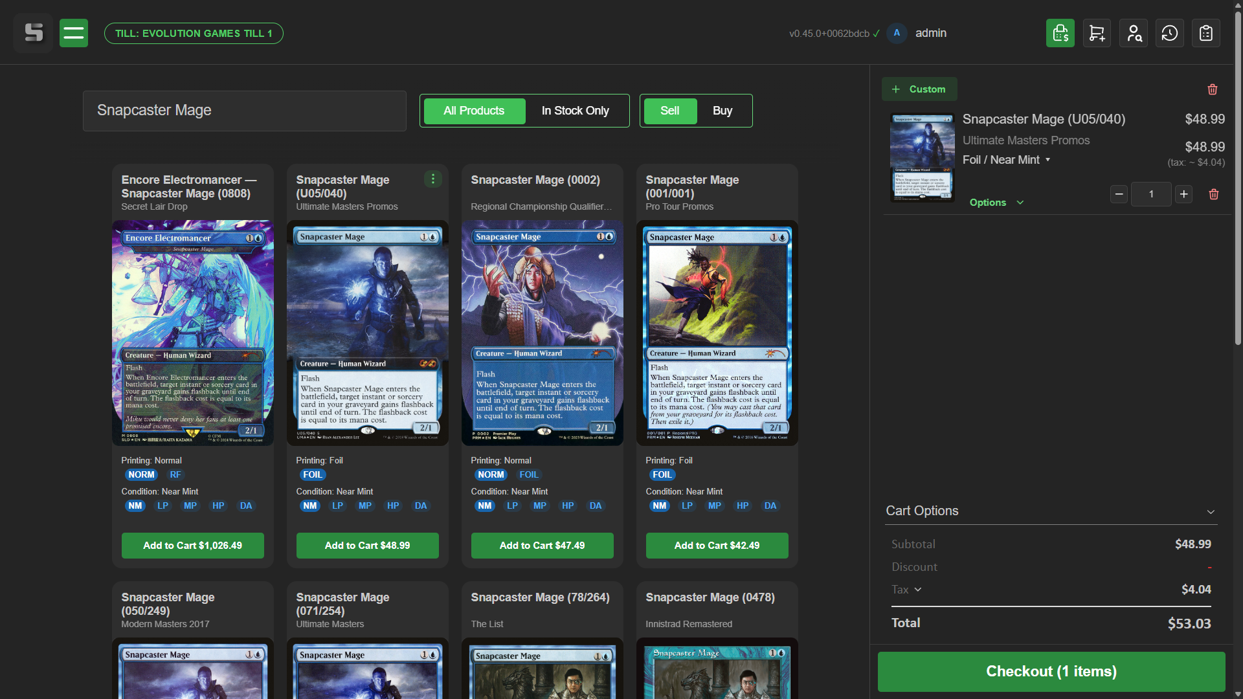Click inside the Snapcaster Mage search field
Image resolution: width=1243 pixels, height=699 pixels.
pos(244,111)
